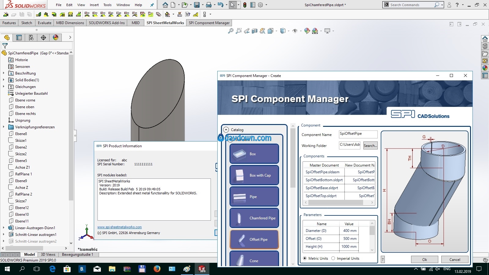This screenshot has height=275, width=489.
Task: Open the Tools menu
Action: 108,5
